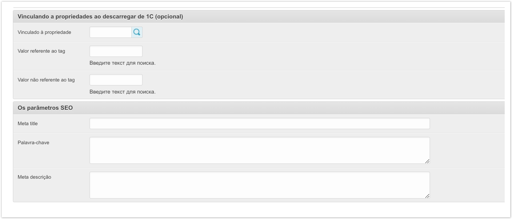The width and height of the screenshot is (512, 219).
Task: Click inside the Meta descrição textarea
Action: tap(259, 185)
